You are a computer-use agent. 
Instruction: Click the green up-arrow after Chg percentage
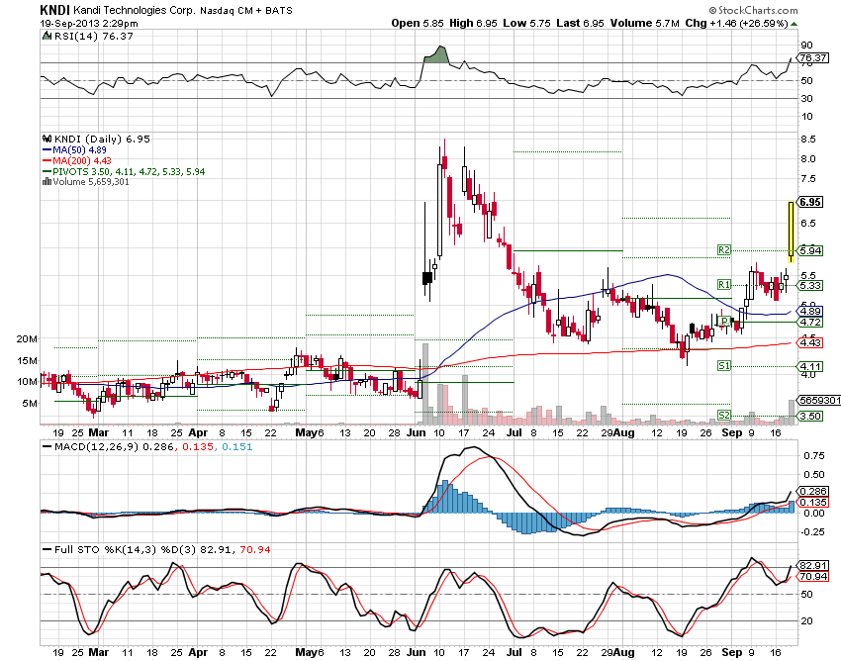(794, 24)
